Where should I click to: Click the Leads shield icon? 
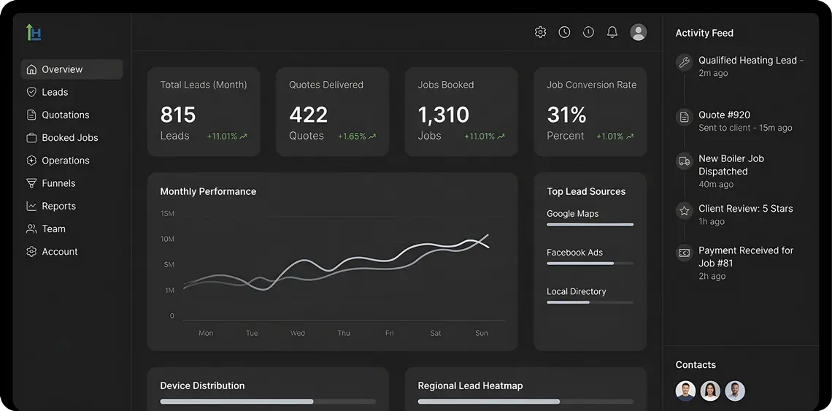pos(31,93)
